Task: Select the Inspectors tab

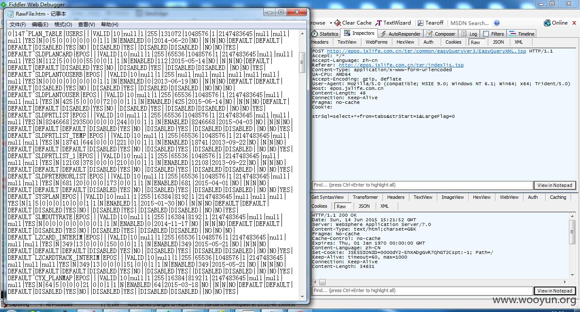Action: pyautogui.click(x=359, y=33)
